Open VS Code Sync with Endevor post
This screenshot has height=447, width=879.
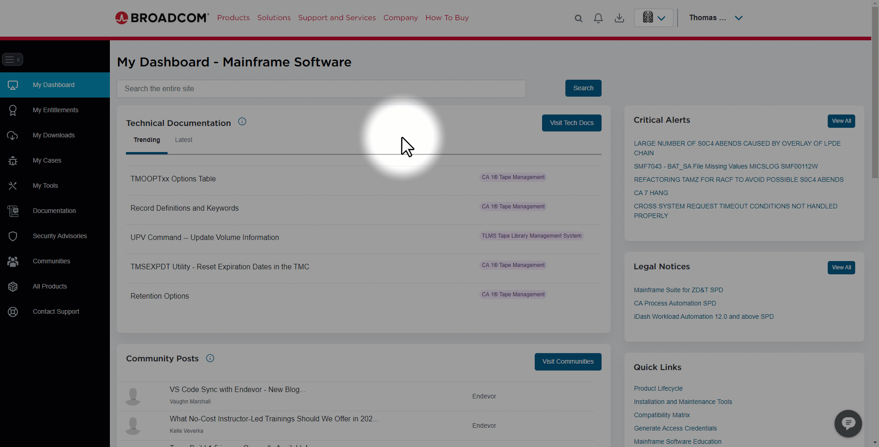[238, 390]
